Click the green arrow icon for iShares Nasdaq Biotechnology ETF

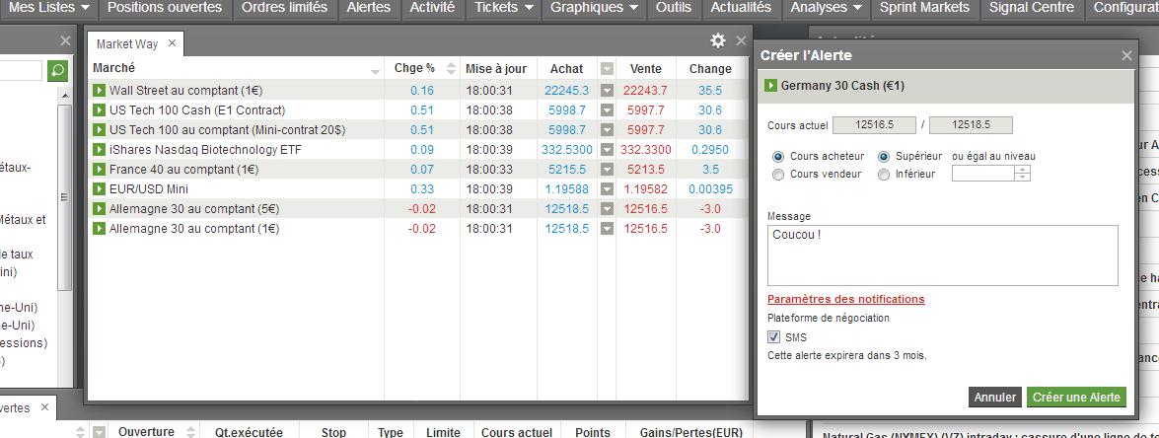point(99,150)
